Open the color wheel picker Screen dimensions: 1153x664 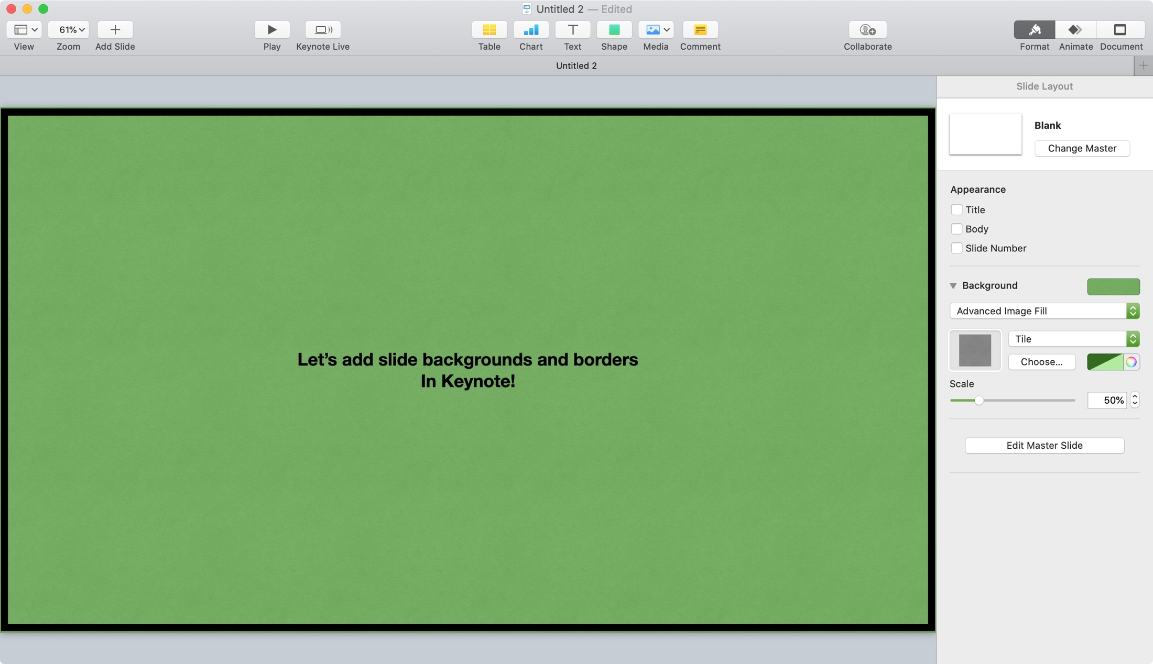(x=1131, y=362)
